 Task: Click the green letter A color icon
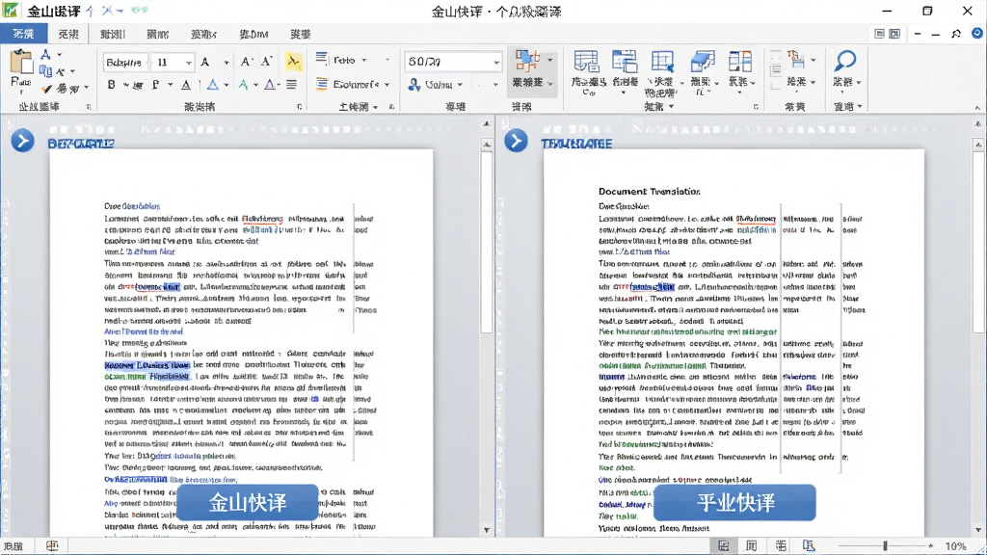click(x=243, y=85)
